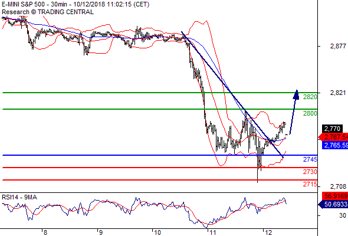This screenshot has height=236, width=348.
Task: Click the 'RSI14 - 9MA' indicator label
Action: point(19,198)
